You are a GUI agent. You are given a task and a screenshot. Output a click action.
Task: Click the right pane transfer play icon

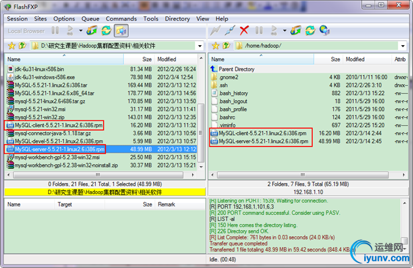point(274,31)
